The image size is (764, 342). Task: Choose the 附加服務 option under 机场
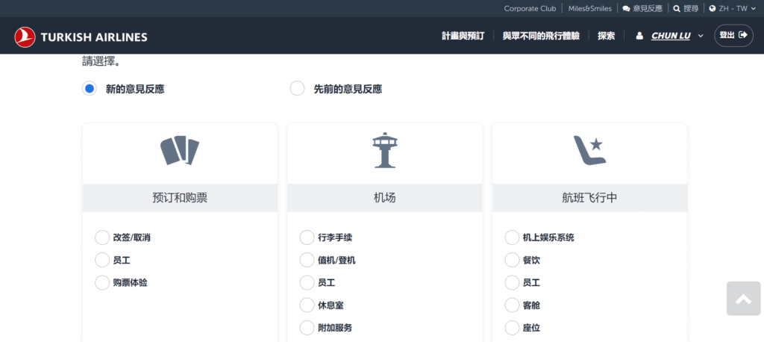tap(307, 328)
